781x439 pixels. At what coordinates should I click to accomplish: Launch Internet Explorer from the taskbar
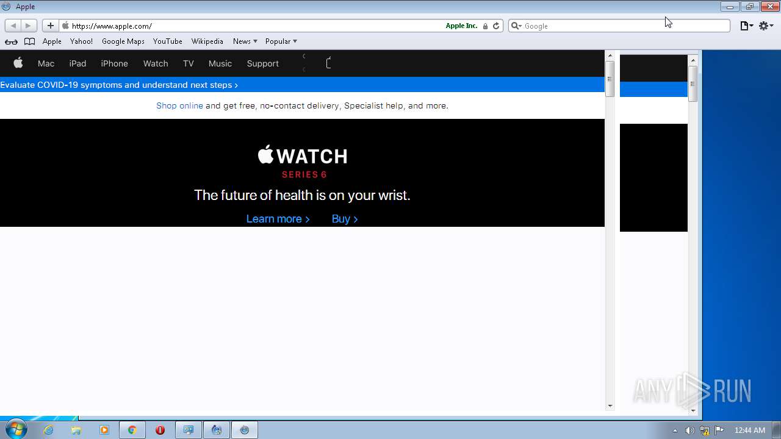tap(48, 430)
